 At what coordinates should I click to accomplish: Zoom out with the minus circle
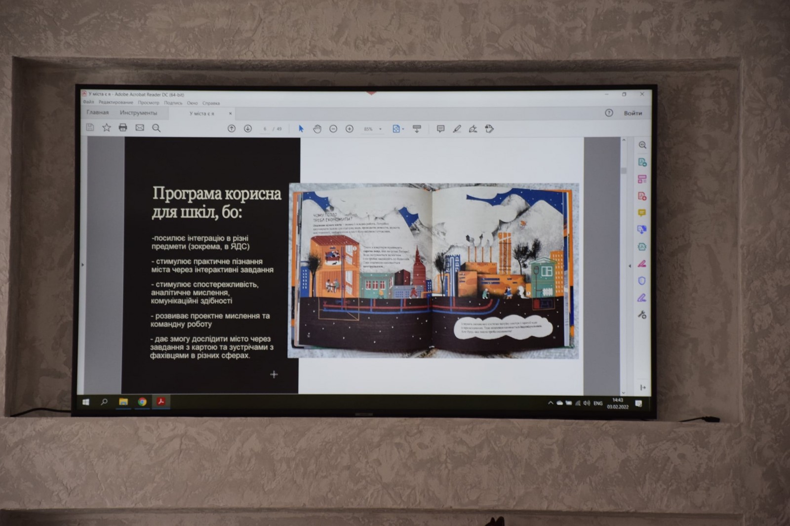[x=333, y=129]
